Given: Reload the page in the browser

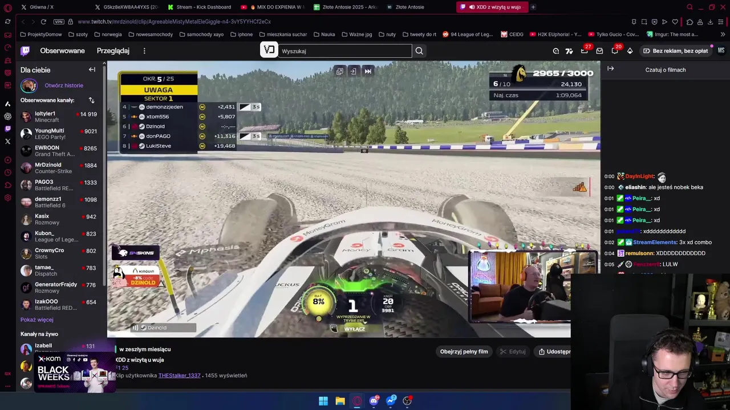Looking at the screenshot, I should 43,22.
